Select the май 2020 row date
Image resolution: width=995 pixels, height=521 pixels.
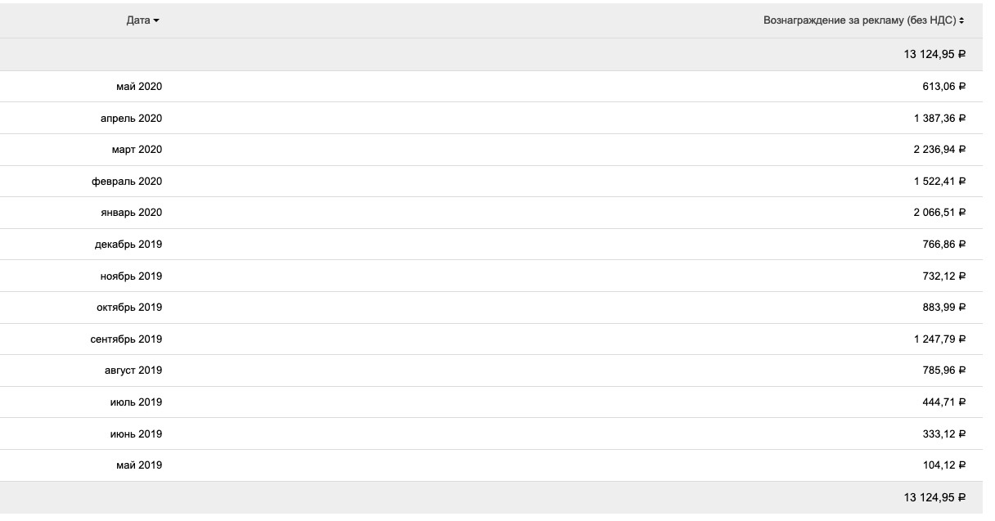[x=138, y=87]
